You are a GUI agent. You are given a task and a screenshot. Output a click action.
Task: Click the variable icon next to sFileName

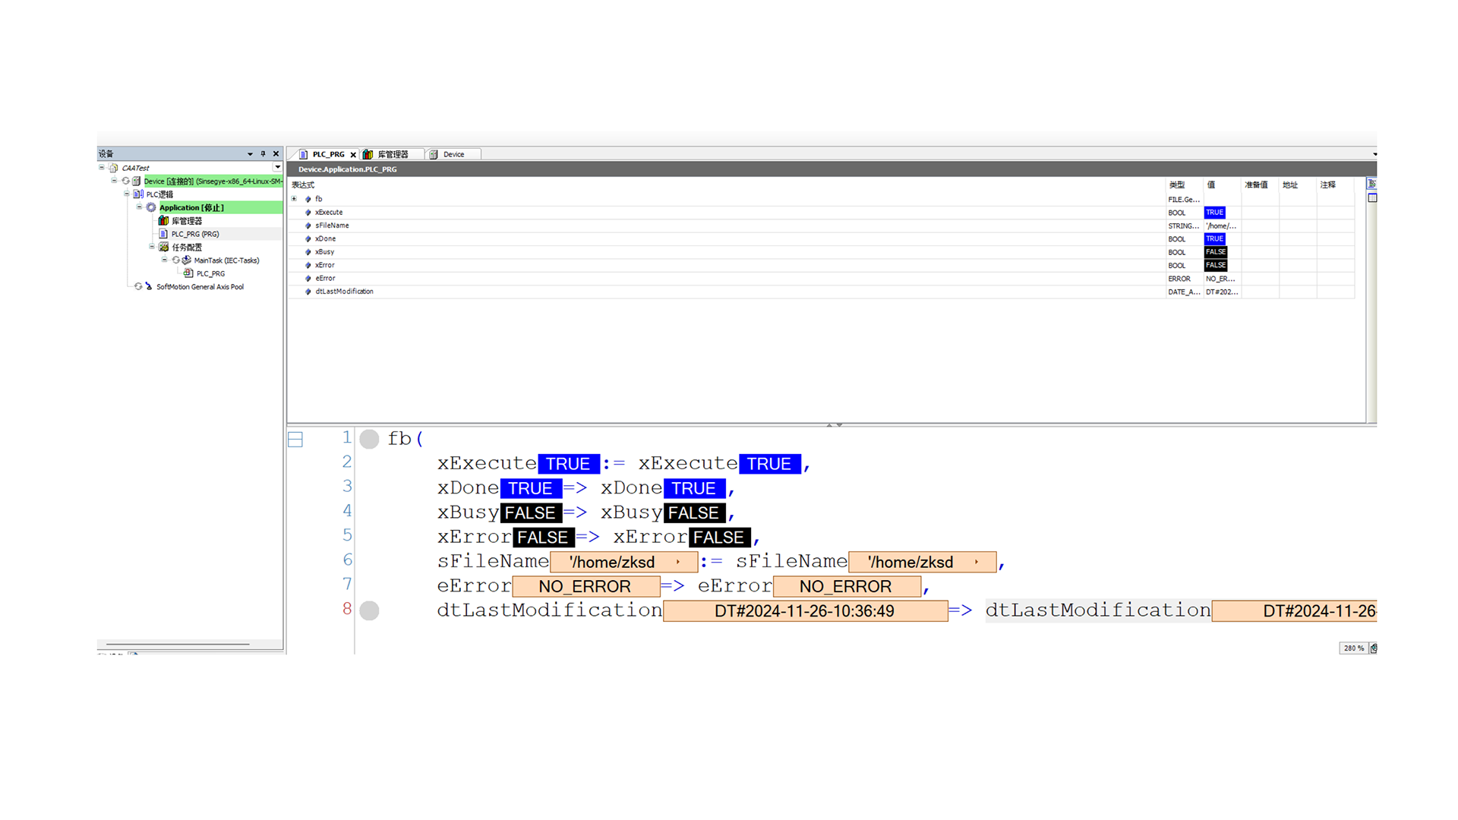(x=308, y=225)
